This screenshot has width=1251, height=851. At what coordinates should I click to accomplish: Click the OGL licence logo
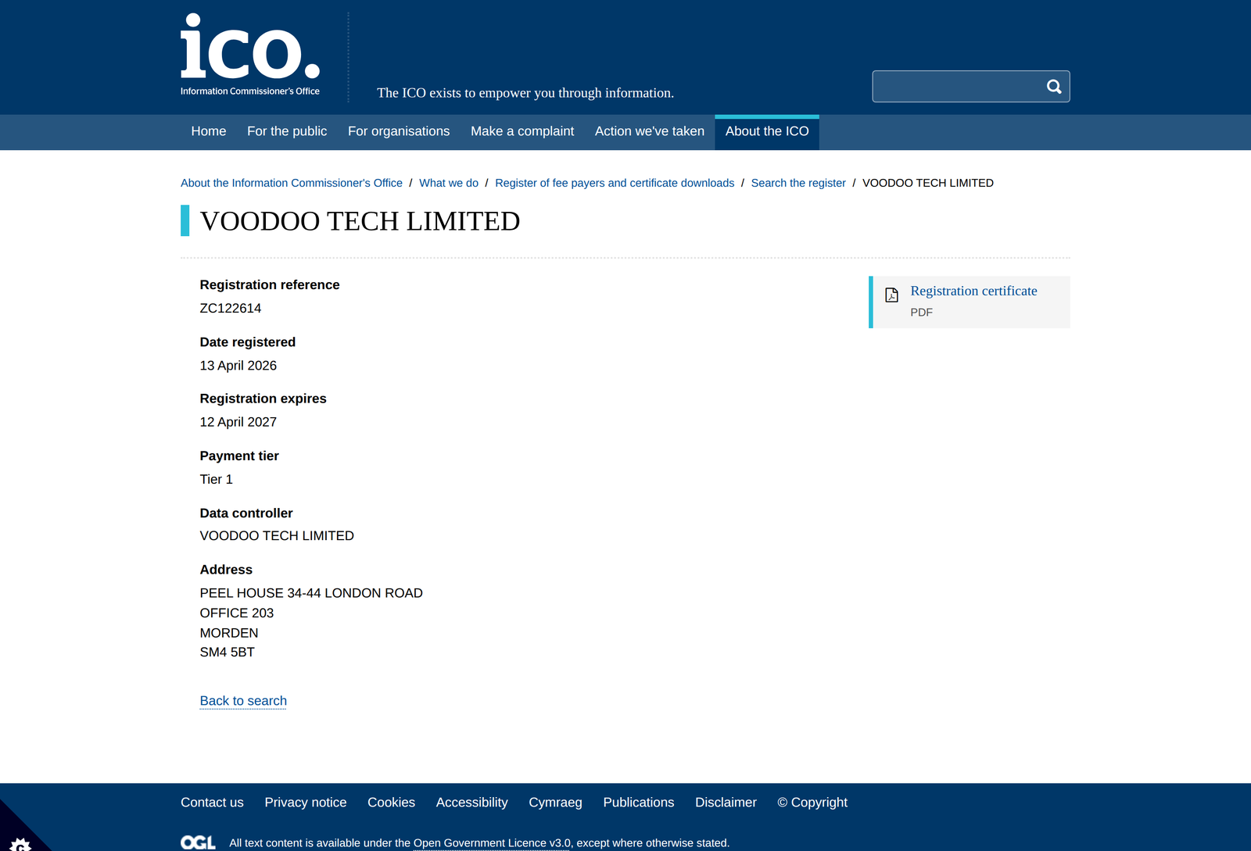[198, 842]
